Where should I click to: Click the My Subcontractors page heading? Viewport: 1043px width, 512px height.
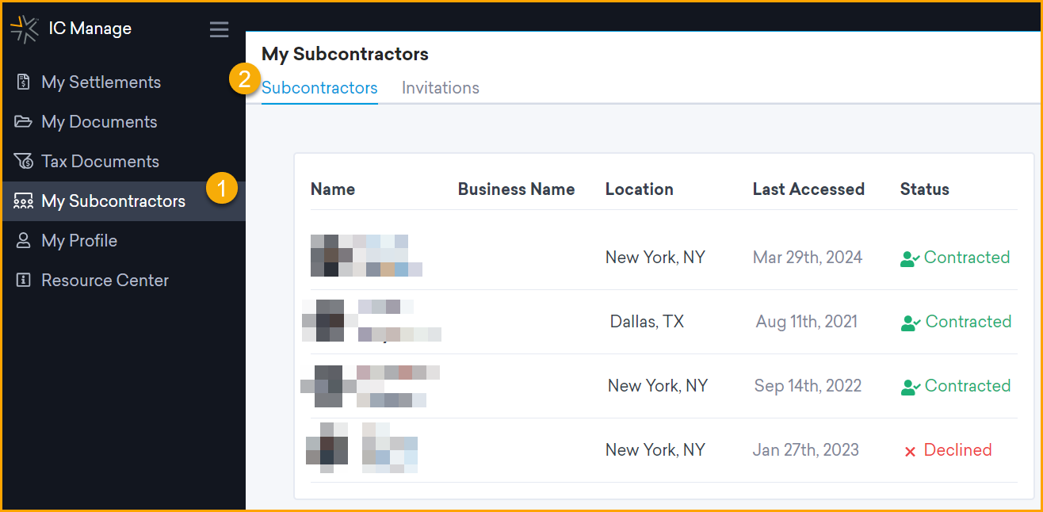pos(345,54)
